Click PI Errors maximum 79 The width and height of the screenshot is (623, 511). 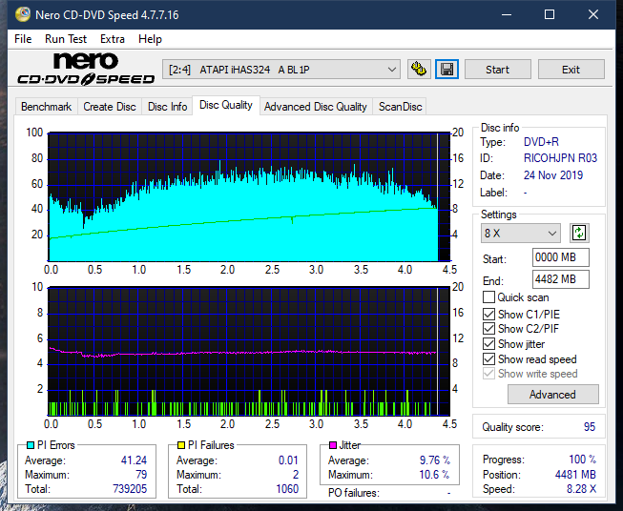[141, 475]
